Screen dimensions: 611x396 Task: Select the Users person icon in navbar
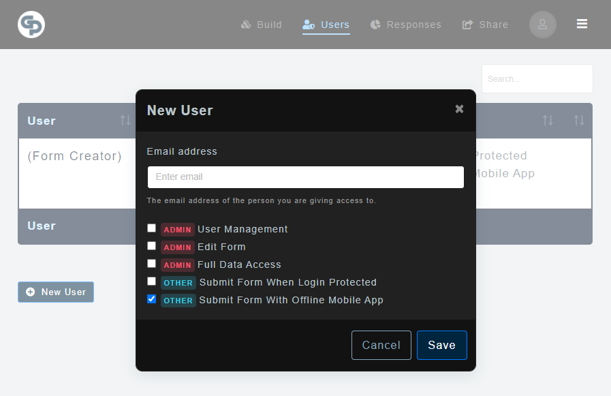coord(309,24)
